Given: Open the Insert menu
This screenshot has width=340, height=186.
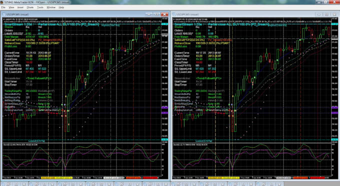Looking at the screenshot, I should [20, 7].
